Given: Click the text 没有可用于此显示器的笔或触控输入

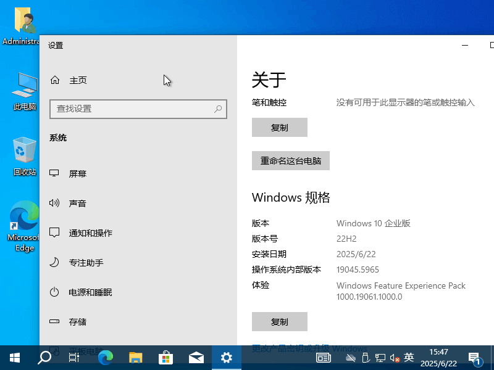Looking at the screenshot, I should (x=406, y=102).
